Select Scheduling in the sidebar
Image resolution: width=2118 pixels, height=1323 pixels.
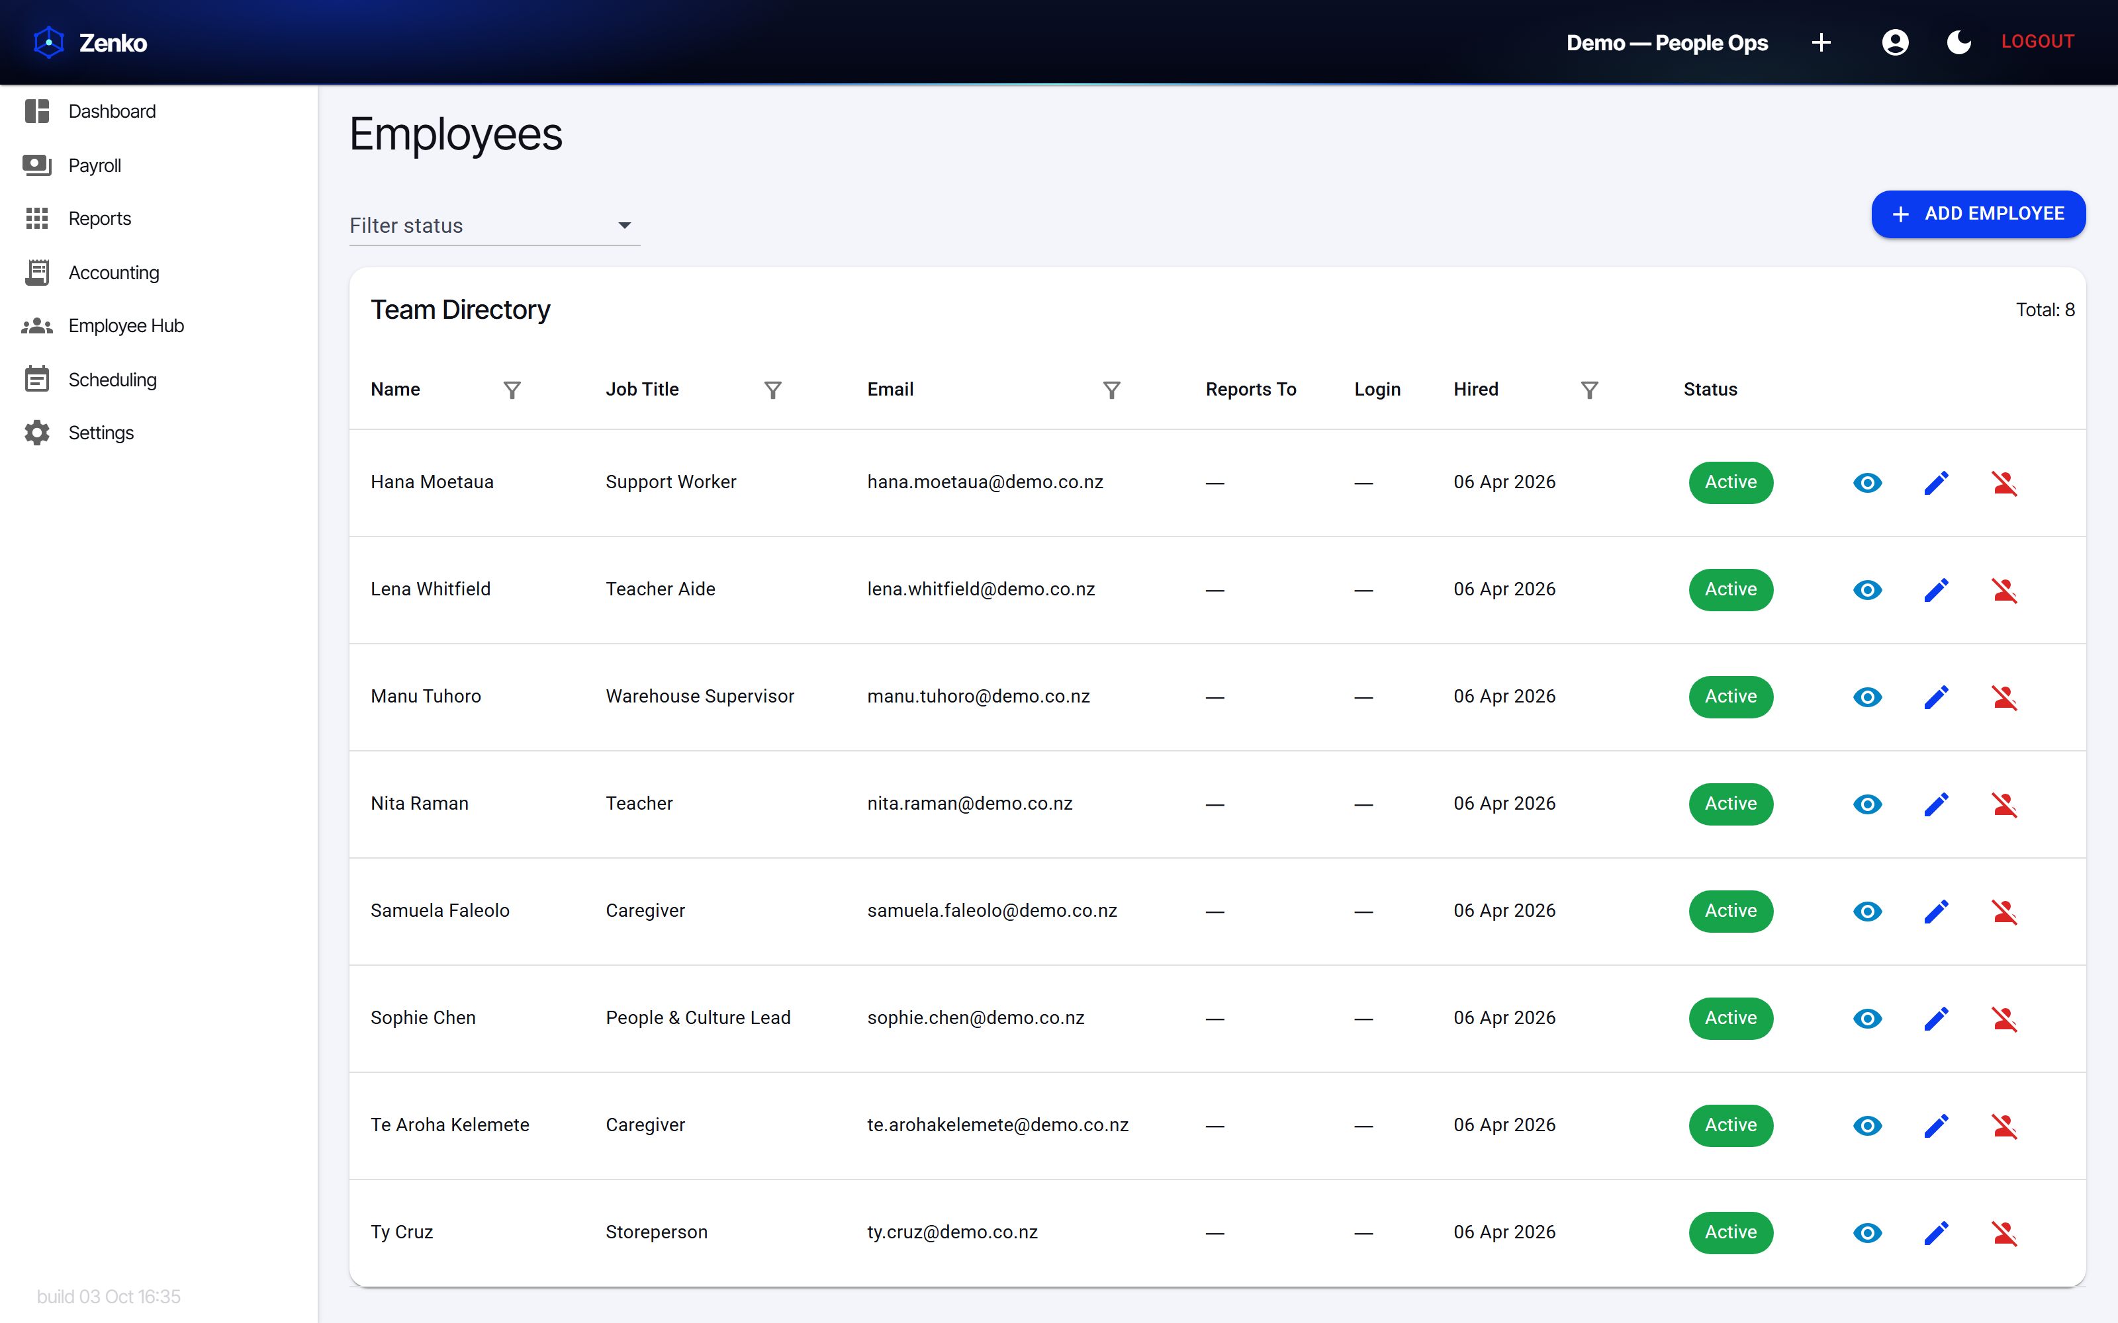point(158,380)
